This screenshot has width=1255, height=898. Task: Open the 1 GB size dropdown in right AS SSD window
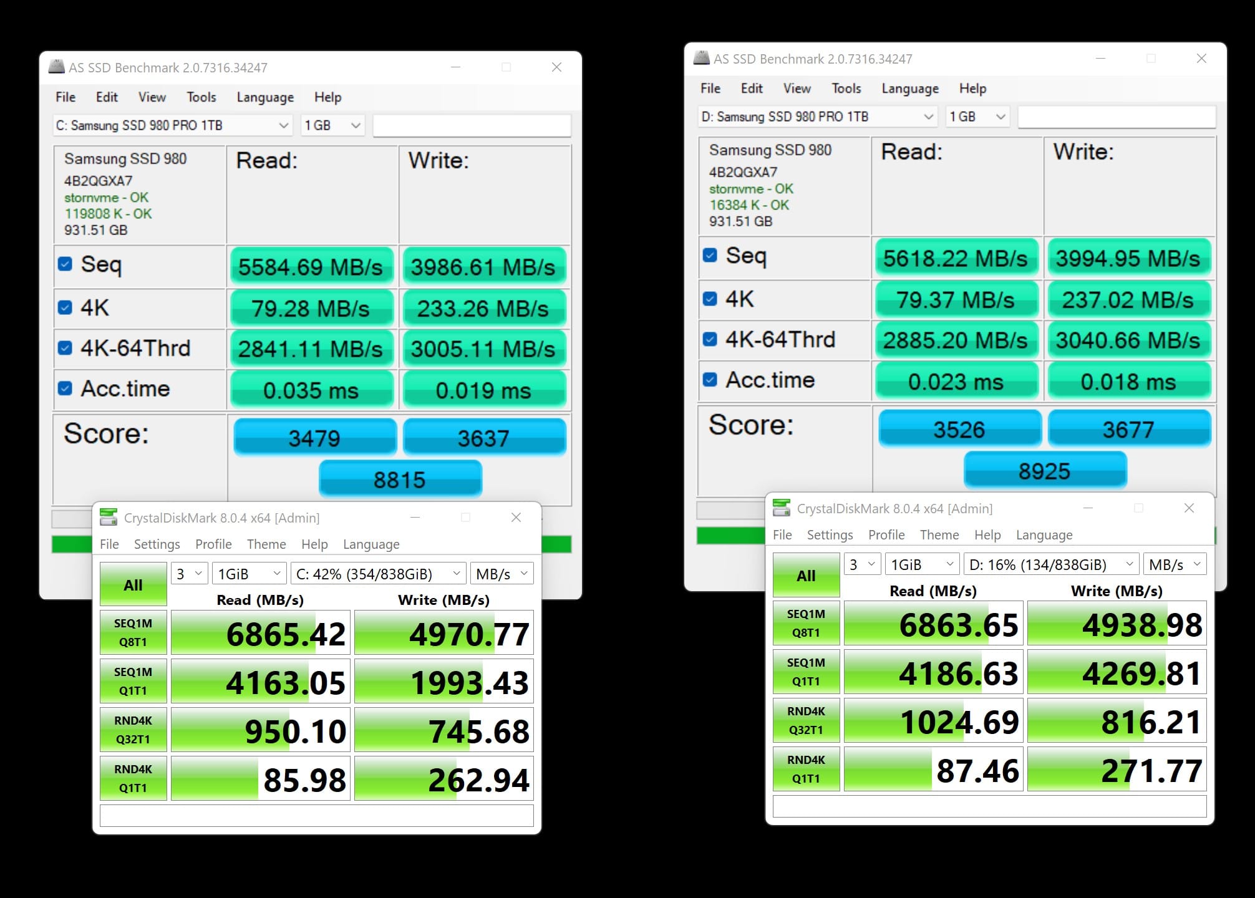pyautogui.click(x=977, y=117)
